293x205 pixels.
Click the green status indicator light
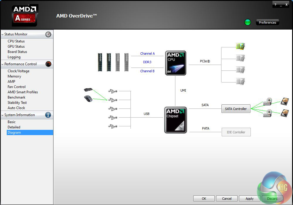248,22
